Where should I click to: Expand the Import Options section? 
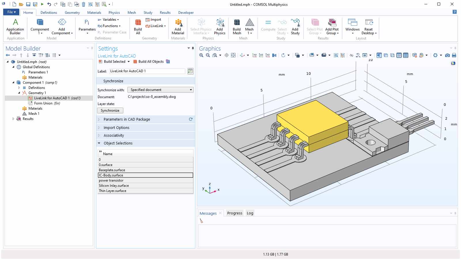(116, 127)
